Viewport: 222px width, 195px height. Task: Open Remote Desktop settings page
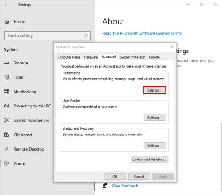(x=29, y=149)
